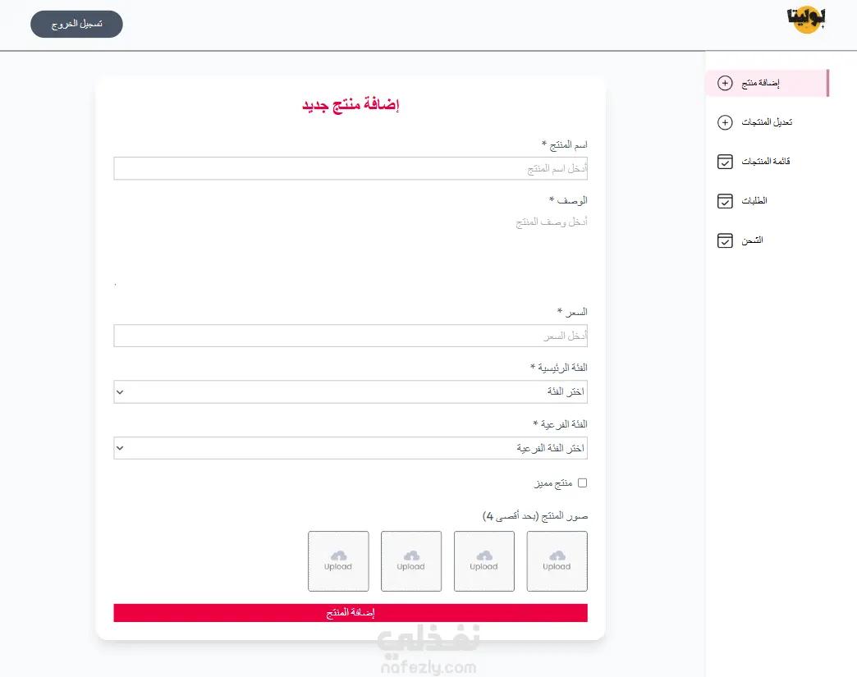The image size is (857, 677).
Task: Click into the السعر price field
Action: pyautogui.click(x=351, y=336)
